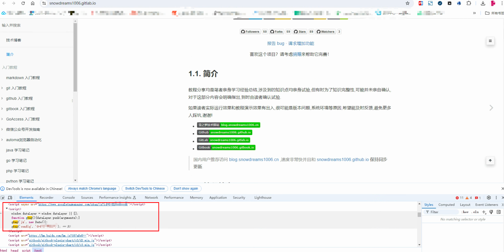The width and height of the screenshot is (504, 252).
Task: Toggle the .cls element classes panel
Action: [x=475, y=212]
